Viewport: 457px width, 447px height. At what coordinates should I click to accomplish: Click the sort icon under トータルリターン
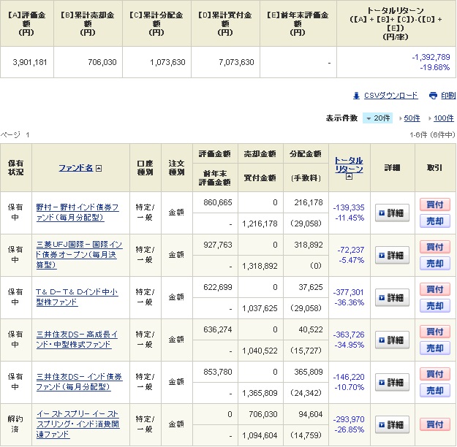point(349,176)
